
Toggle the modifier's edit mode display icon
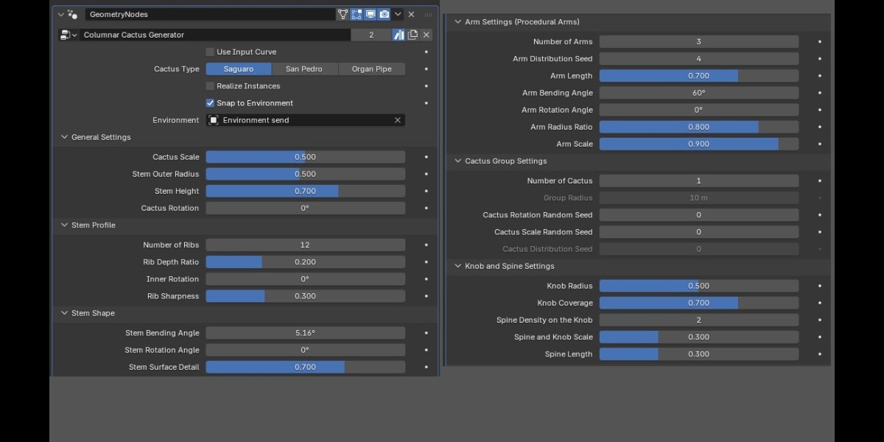point(357,14)
